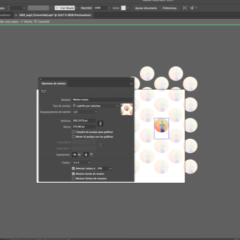The height and width of the screenshot is (240, 240).
Task: Select top-in-front overlap icon
Action: [x=86, y=155]
